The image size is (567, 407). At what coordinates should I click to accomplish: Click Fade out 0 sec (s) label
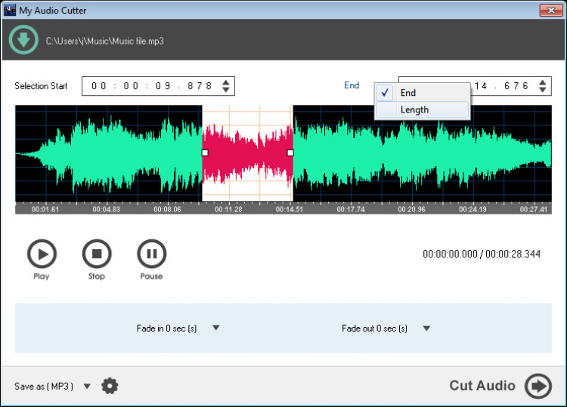(375, 328)
